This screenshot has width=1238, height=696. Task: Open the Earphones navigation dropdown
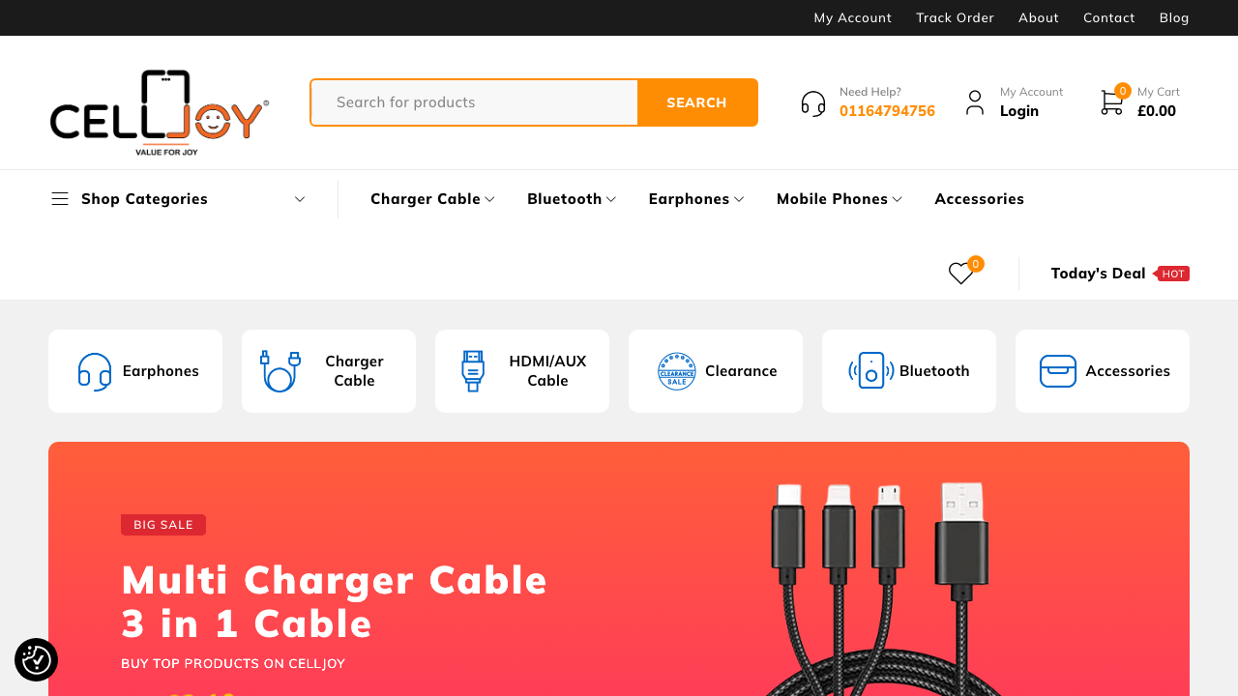696,199
